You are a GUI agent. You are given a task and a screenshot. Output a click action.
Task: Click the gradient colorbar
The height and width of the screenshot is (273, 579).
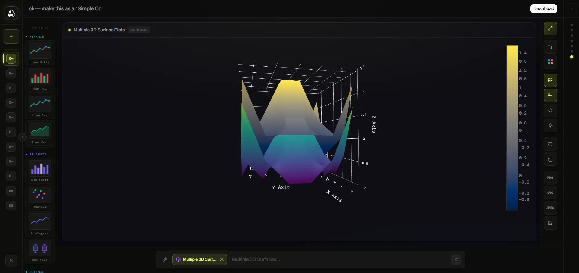click(x=512, y=127)
